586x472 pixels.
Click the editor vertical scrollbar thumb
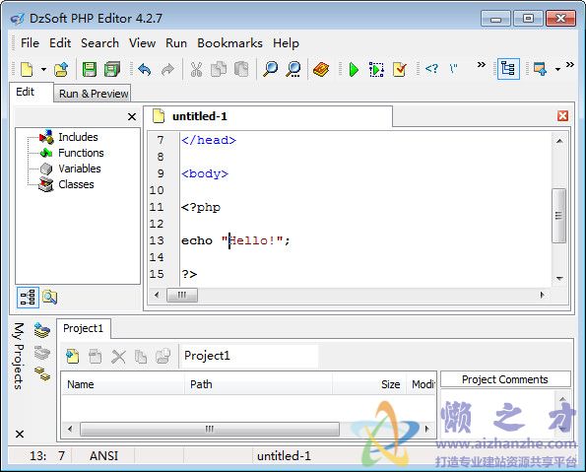pos(559,216)
